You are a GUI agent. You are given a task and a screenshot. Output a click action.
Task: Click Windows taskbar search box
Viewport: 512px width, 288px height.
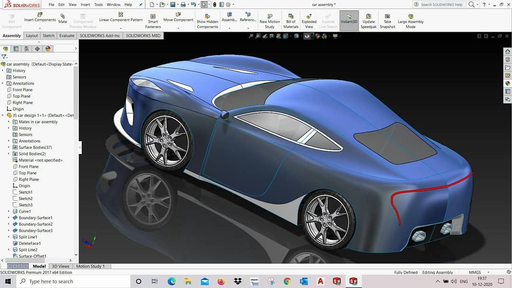[x=73, y=281]
